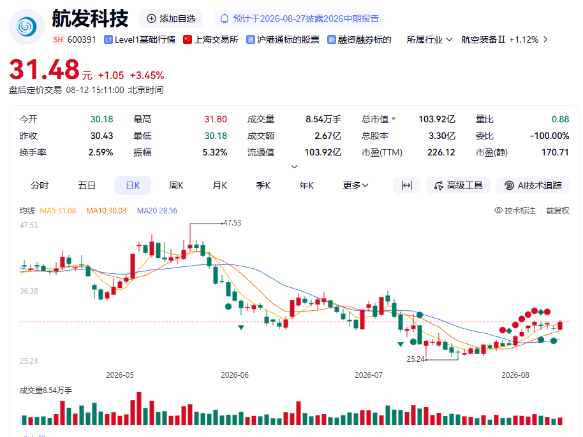The image size is (583, 437).
Task: Click stock code 600391
Action: pyautogui.click(x=82, y=39)
